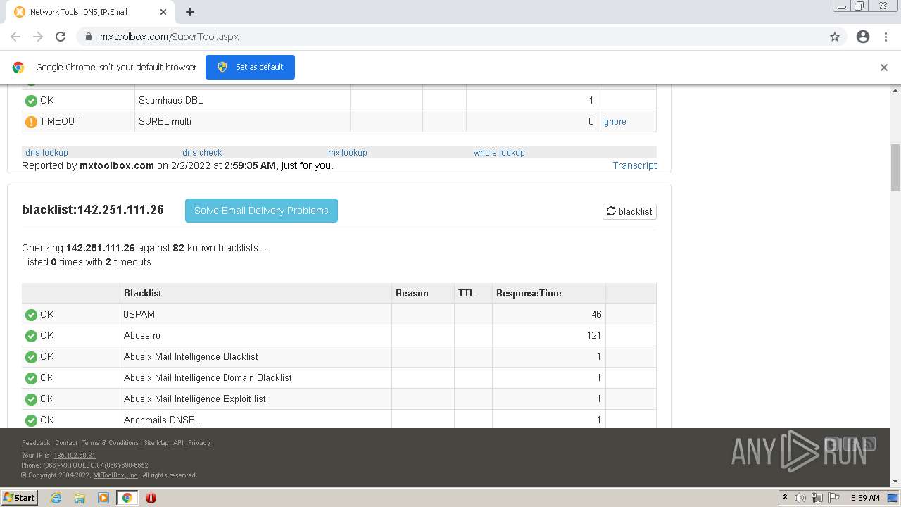The height and width of the screenshot is (507, 901).
Task: Click the blacklist refresh button
Action: click(629, 211)
